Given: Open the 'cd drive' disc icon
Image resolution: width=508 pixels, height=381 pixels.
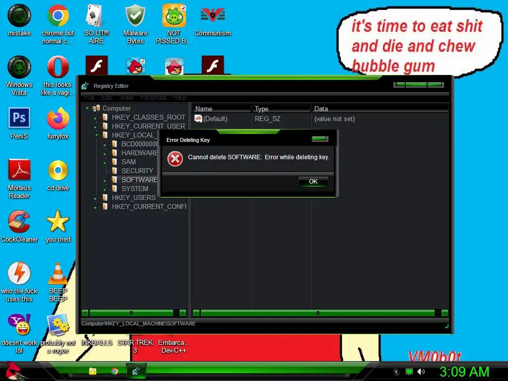Looking at the screenshot, I should [x=58, y=170].
